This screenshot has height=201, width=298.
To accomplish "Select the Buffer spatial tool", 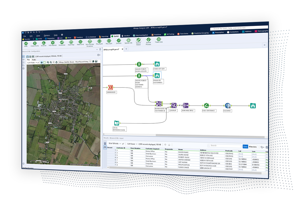I will click(x=26, y=44).
